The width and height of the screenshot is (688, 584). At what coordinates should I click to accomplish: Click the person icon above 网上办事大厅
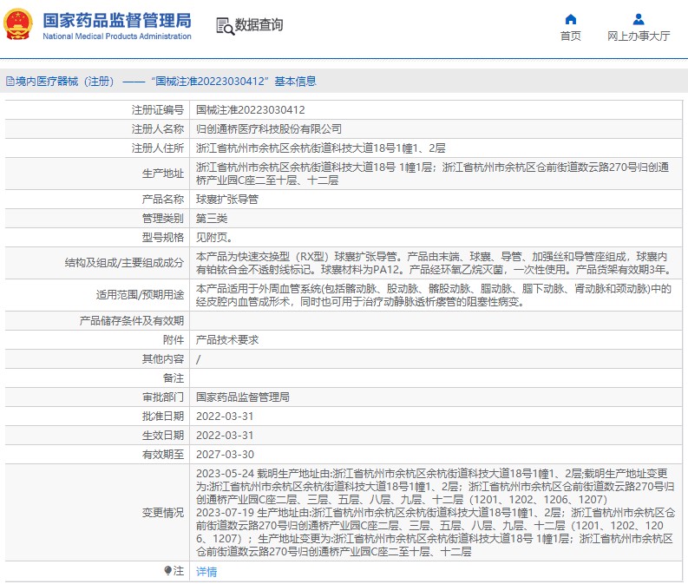tap(639, 19)
